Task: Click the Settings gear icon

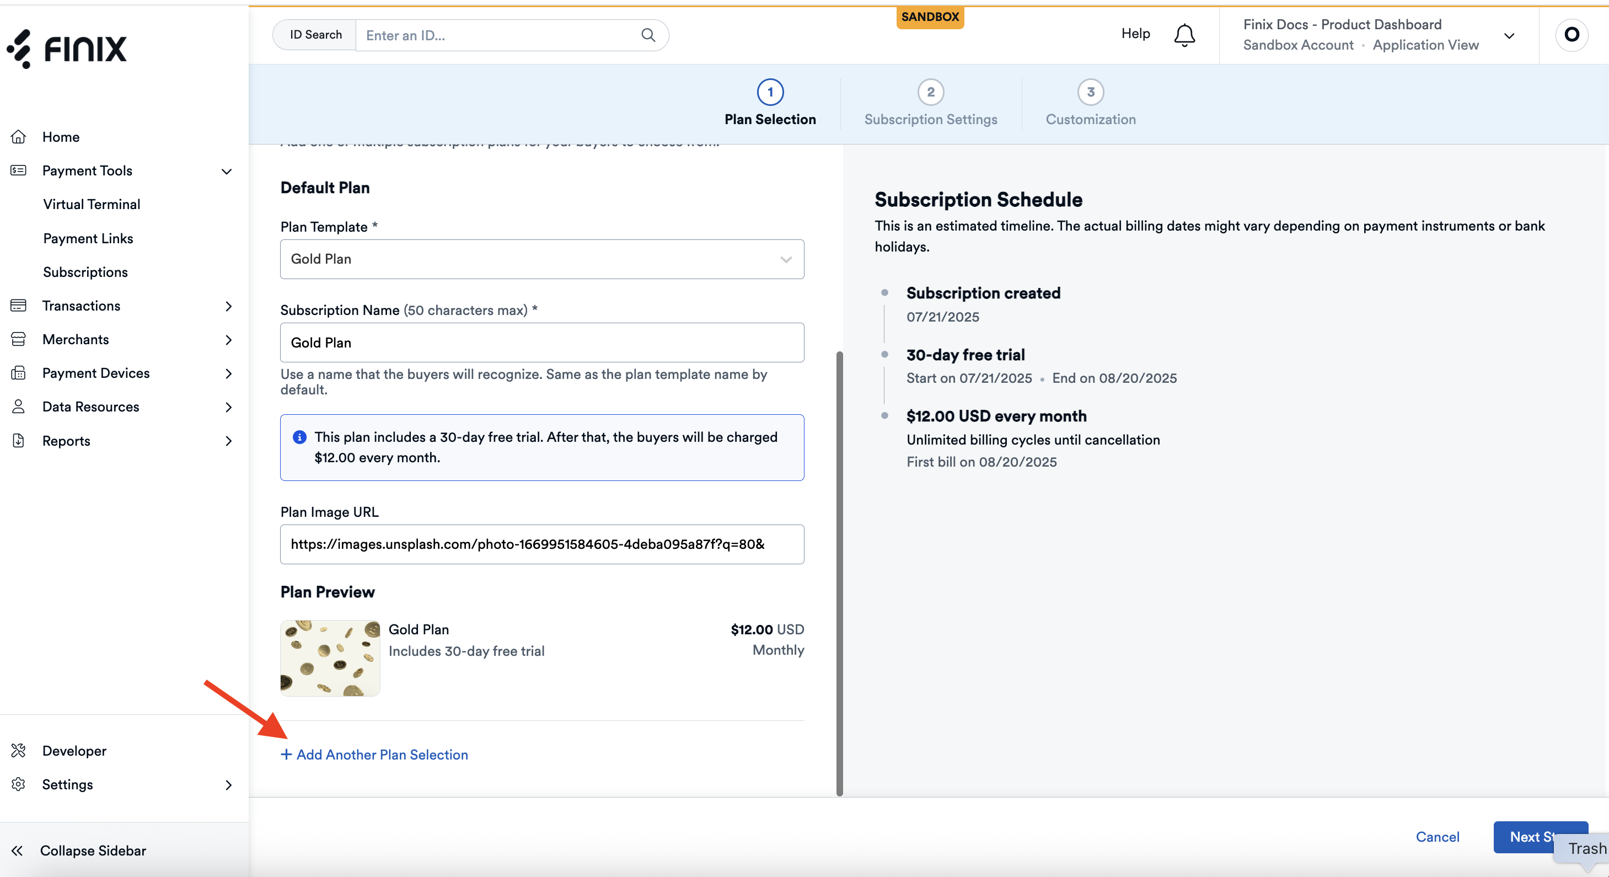Action: (x=19, y=784)
